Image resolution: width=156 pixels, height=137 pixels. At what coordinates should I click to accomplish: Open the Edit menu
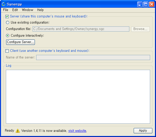pos(15,10)
